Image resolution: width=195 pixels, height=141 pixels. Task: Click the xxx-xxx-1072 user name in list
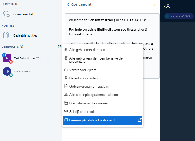(22, 72)
